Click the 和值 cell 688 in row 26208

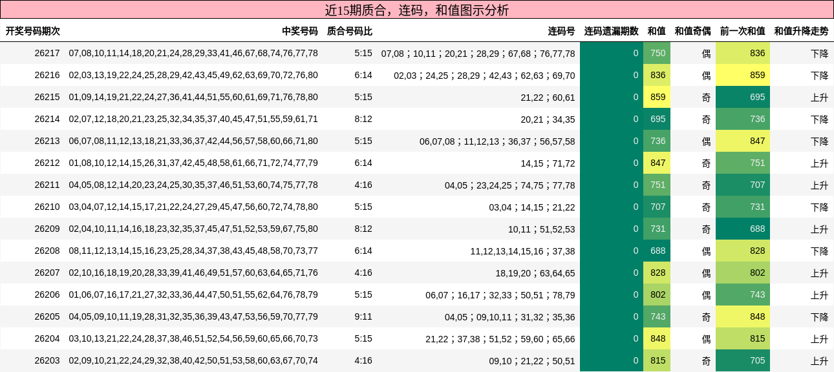pyautogui.click(x=657, y=251)
